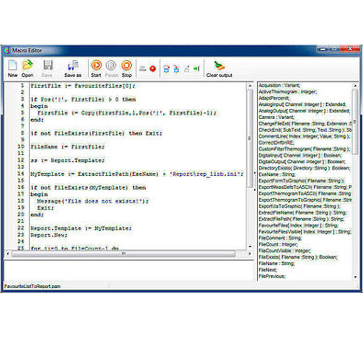The height and width of the screenshot is (338, 363).
Task: Click the red breakpoint circle icon
Action: tap(152, 68)
